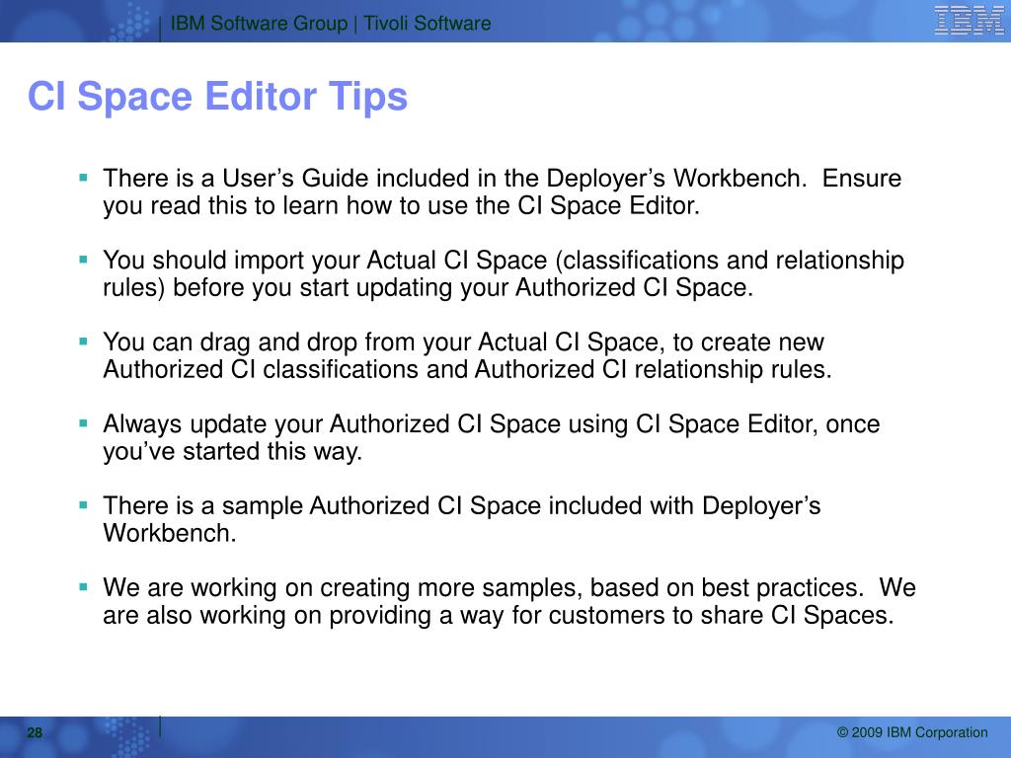
Task: Click the word 'Workbench.' under fifth bullet
Action: tap(170, 533)
